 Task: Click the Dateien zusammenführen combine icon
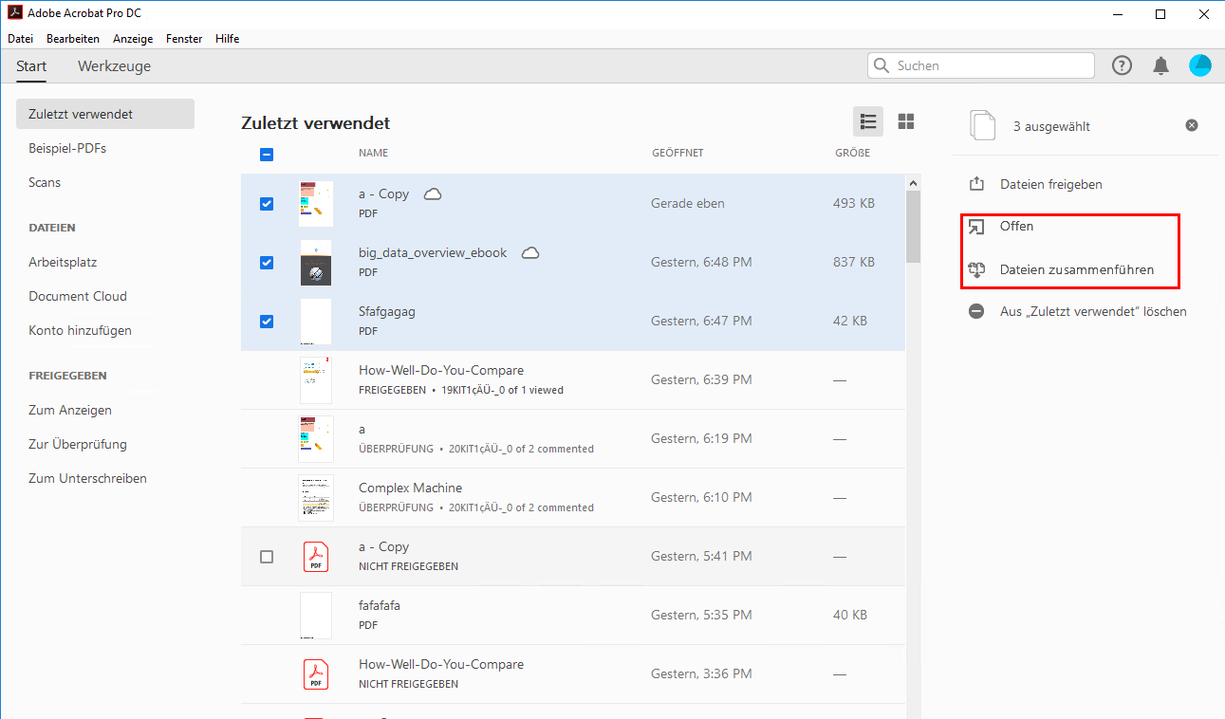[x=976, y=269]
